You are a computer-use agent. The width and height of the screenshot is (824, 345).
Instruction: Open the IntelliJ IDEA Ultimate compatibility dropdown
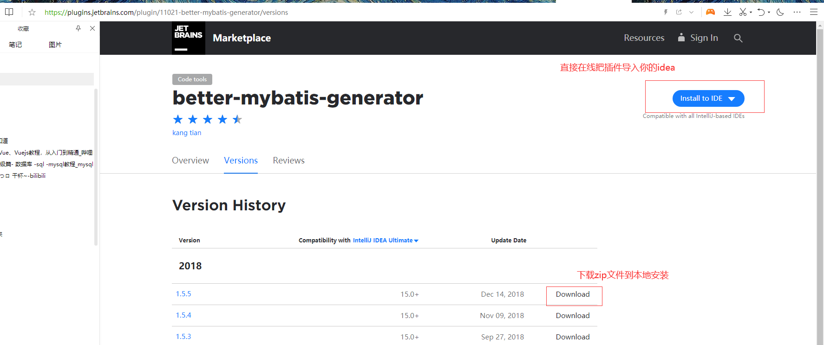pos(386,241)
